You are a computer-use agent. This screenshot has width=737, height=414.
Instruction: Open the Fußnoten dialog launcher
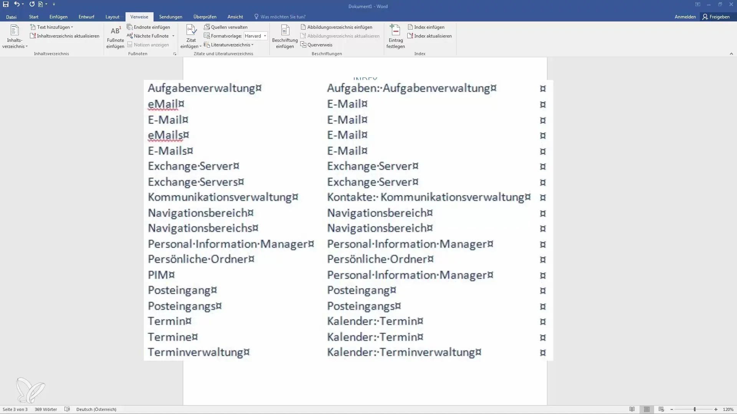175,54
